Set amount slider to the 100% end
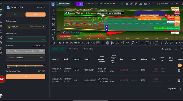The image size is (183, 101). point(44,66)
